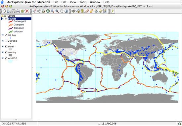The width and height of the screenshot is (182, 126).
Task: Open the Tools menu
Action: (x=83, y=2)
